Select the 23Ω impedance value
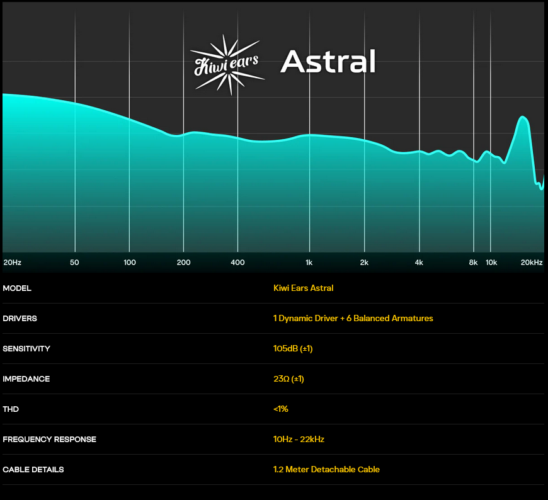This screenshot has height=500, width=548. (289, 379)
